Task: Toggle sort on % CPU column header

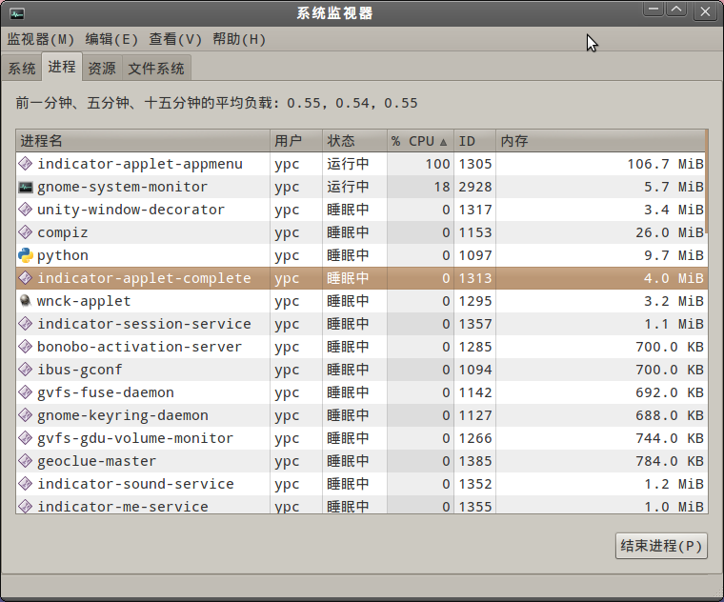Action: [x=420, y=141]
